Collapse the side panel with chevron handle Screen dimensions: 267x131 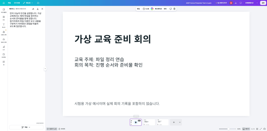coord(45,68)
